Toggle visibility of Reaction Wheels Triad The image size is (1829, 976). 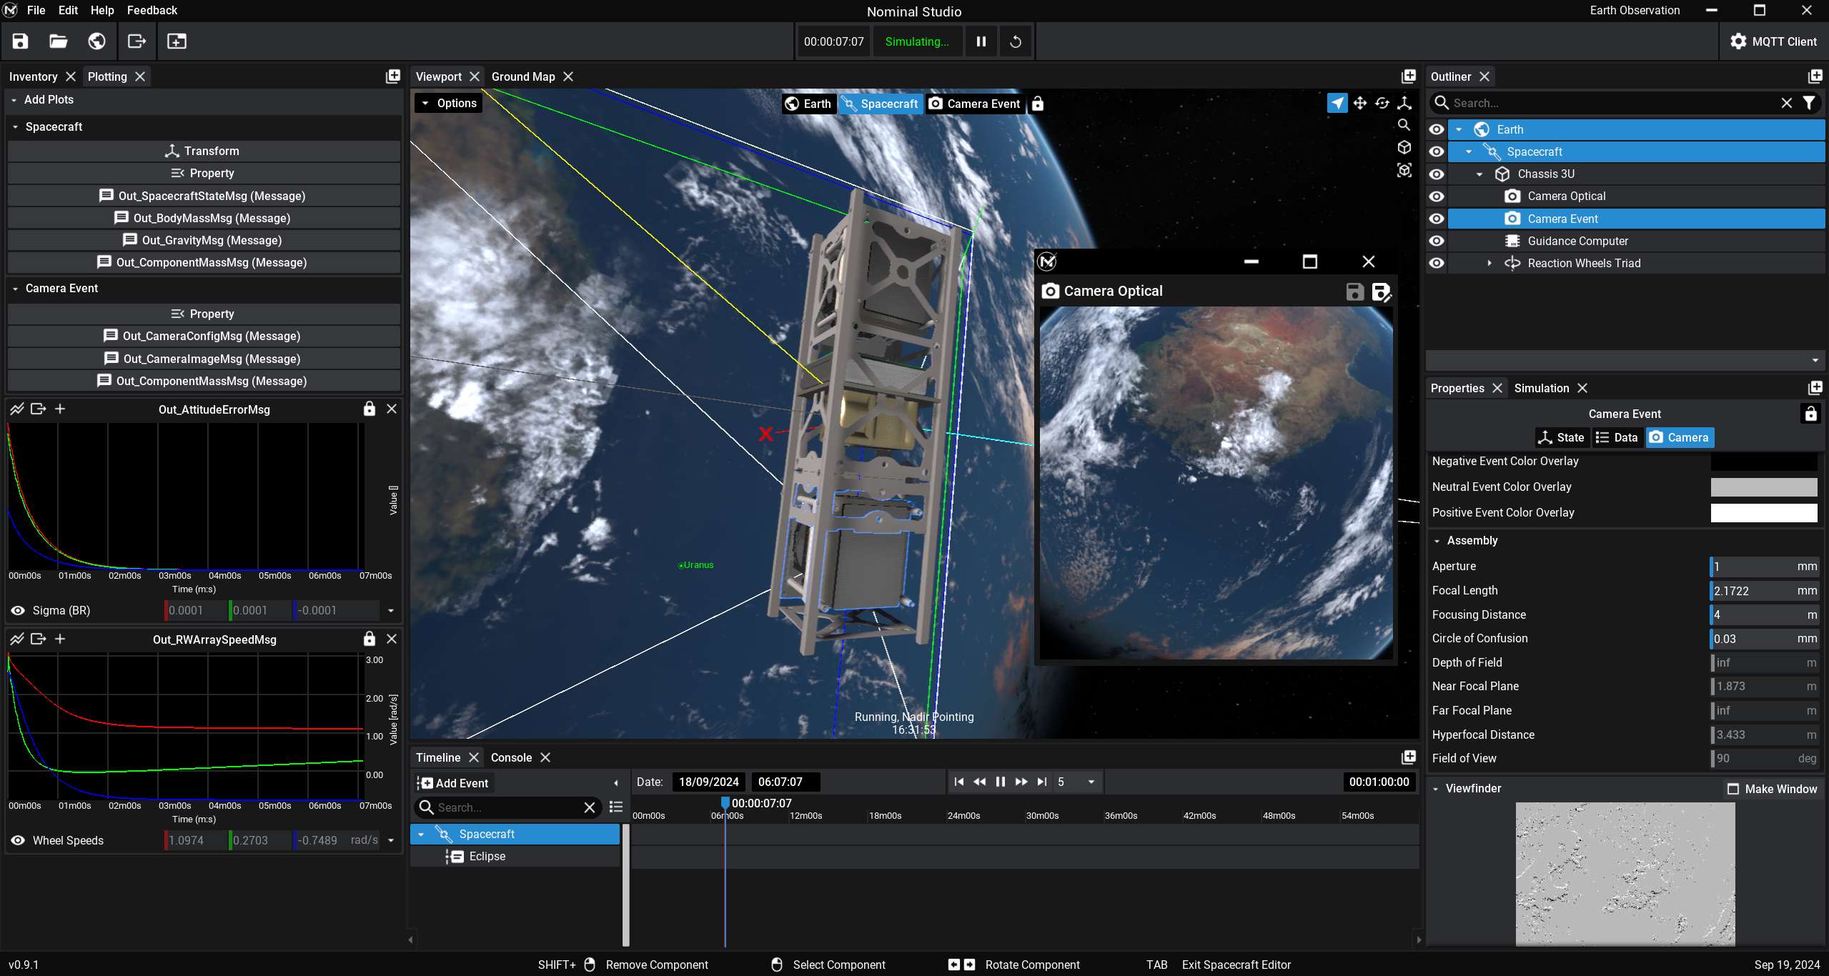pyautogui.click(x=1437, y=263)
